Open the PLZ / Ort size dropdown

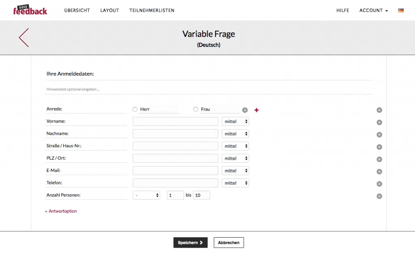[x=235, y=158]
